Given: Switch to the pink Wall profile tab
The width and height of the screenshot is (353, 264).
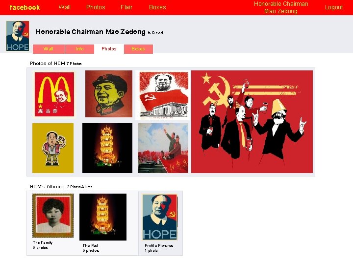Looking at the screenshot, I should pos(49,49).
